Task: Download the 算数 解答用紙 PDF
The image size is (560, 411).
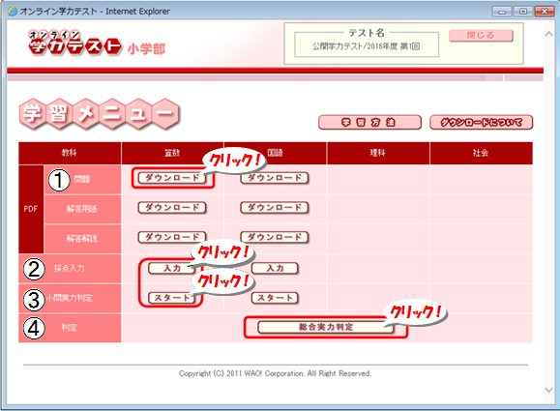Action: point(172,208)
